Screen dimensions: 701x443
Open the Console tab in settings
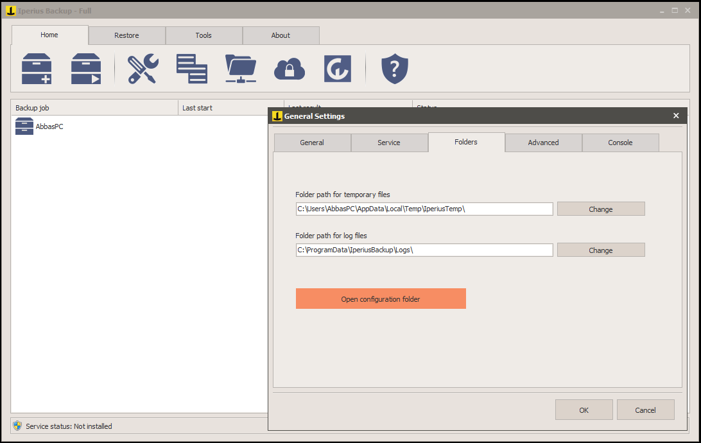pos(620,143)
